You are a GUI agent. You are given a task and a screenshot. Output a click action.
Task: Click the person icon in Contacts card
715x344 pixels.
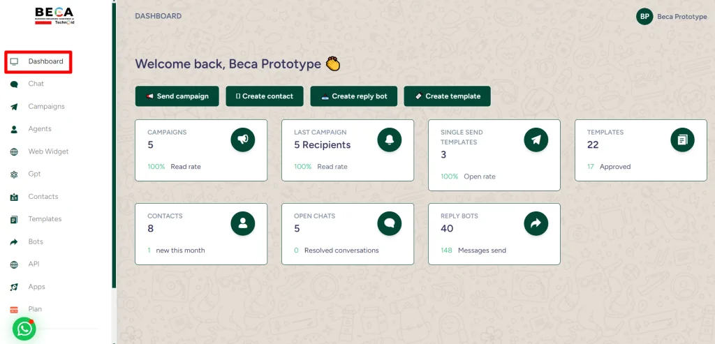click(x=242, y=223)
